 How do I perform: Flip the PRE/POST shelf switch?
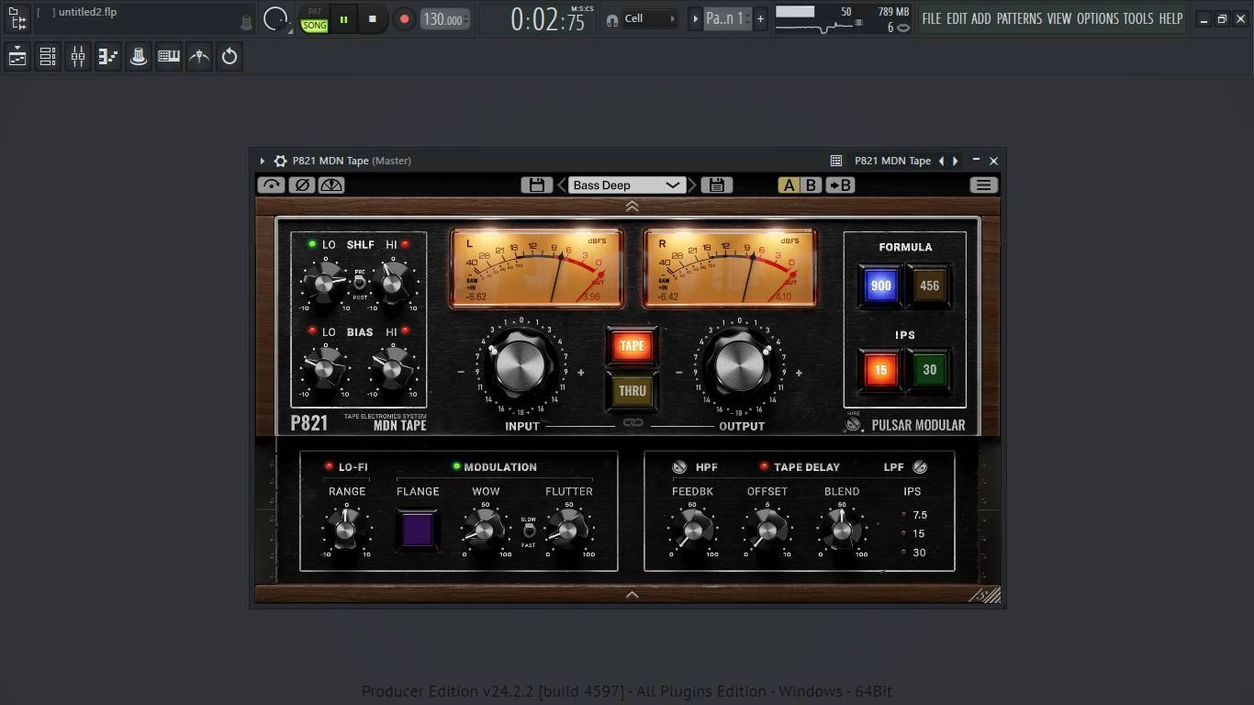tap(360, 284)
